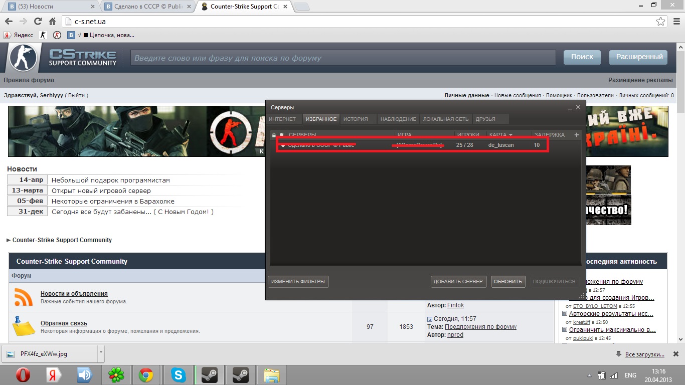Sort servers by the bots column icon

[x=281, y=134]
